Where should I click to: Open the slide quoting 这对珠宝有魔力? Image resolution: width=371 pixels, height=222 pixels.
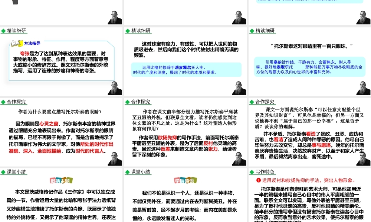185,61
